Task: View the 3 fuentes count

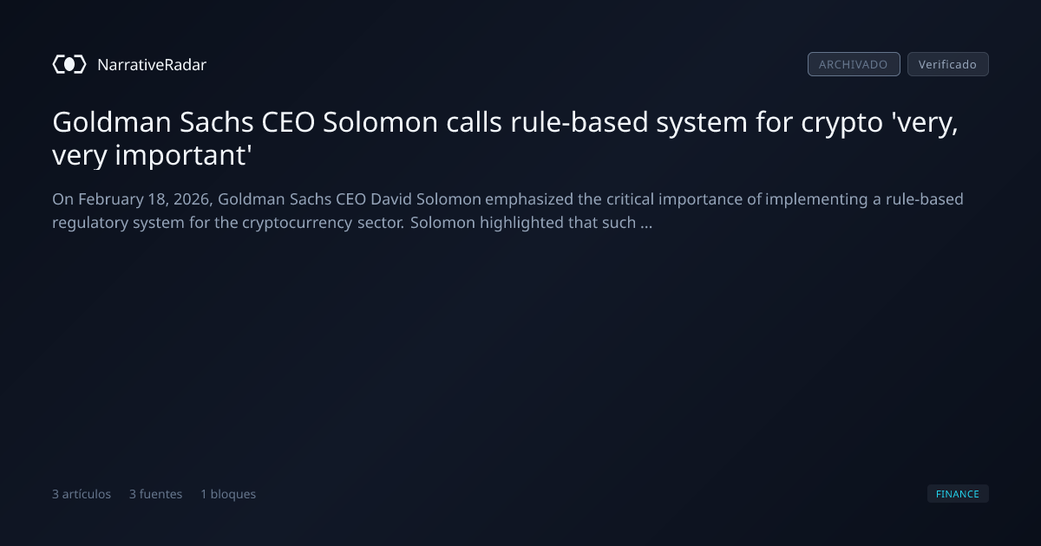Action: (x=156, y=494)
